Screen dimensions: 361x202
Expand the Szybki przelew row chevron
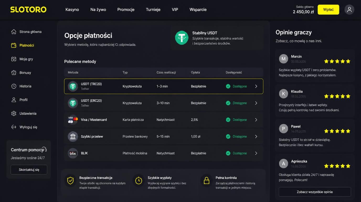pyautogui.click(x=256, y=137)
